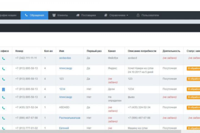The image size is (200, 133).
Task: Click the Дром channel cell
Action: 111,89
